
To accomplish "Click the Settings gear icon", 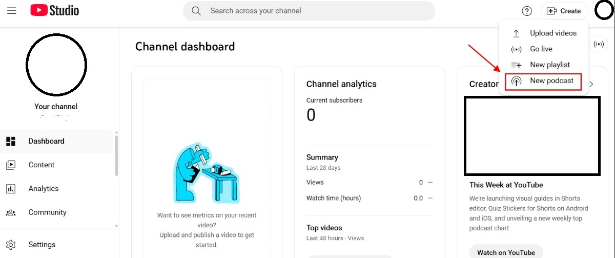I will pos(11,245).
